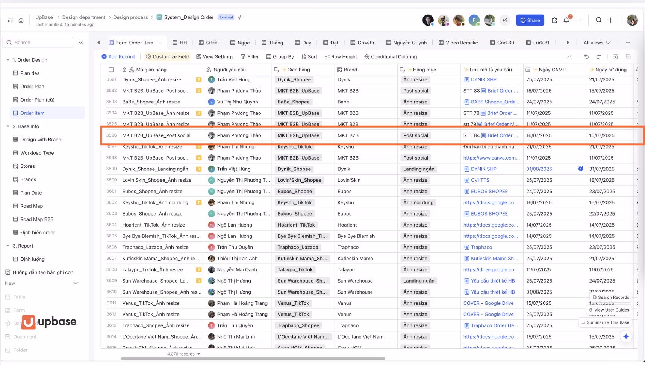Open the Traphaco link in row 3606

(x=481, y=247)
